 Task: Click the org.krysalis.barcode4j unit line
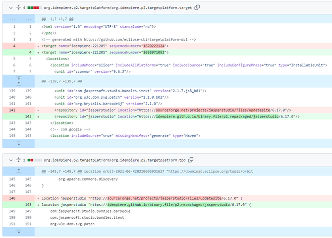point(108,104)
